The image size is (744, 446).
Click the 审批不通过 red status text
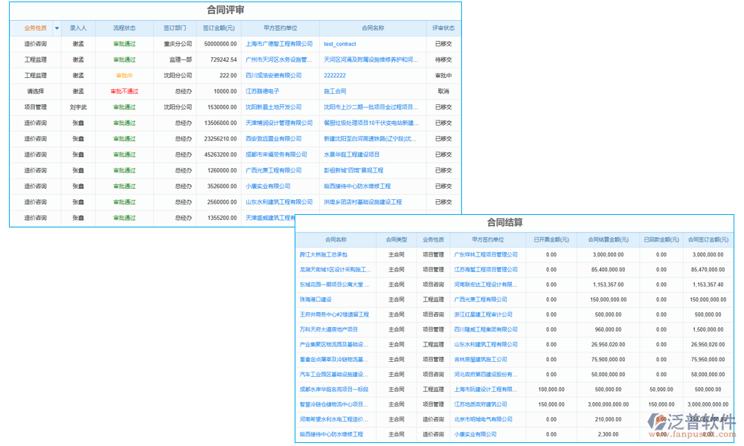tap(124, 89)
